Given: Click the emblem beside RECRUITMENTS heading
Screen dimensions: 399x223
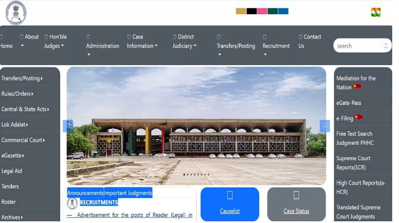Looking at the screenshot, I should pos(73,203).
